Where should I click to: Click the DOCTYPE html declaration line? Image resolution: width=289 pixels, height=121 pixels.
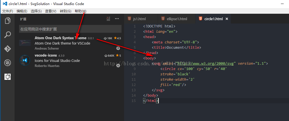tap(159, 26)
